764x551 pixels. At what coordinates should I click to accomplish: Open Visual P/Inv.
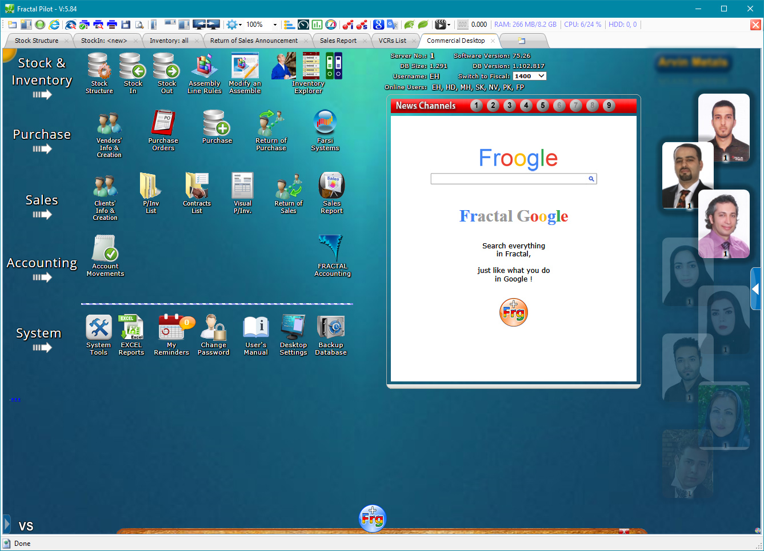point(242,194)
